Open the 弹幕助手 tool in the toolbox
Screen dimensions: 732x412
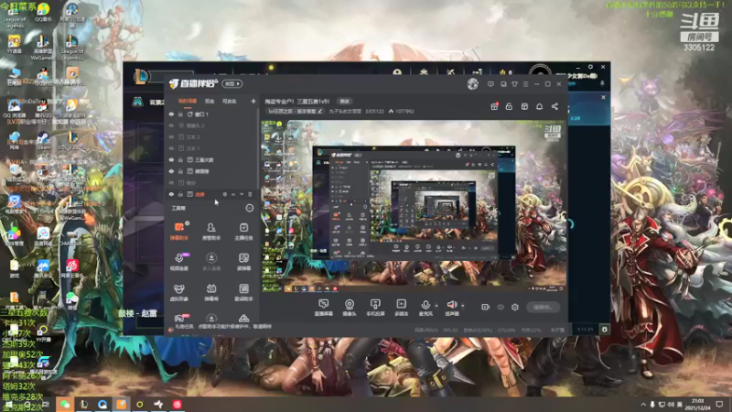pos(179,231)
